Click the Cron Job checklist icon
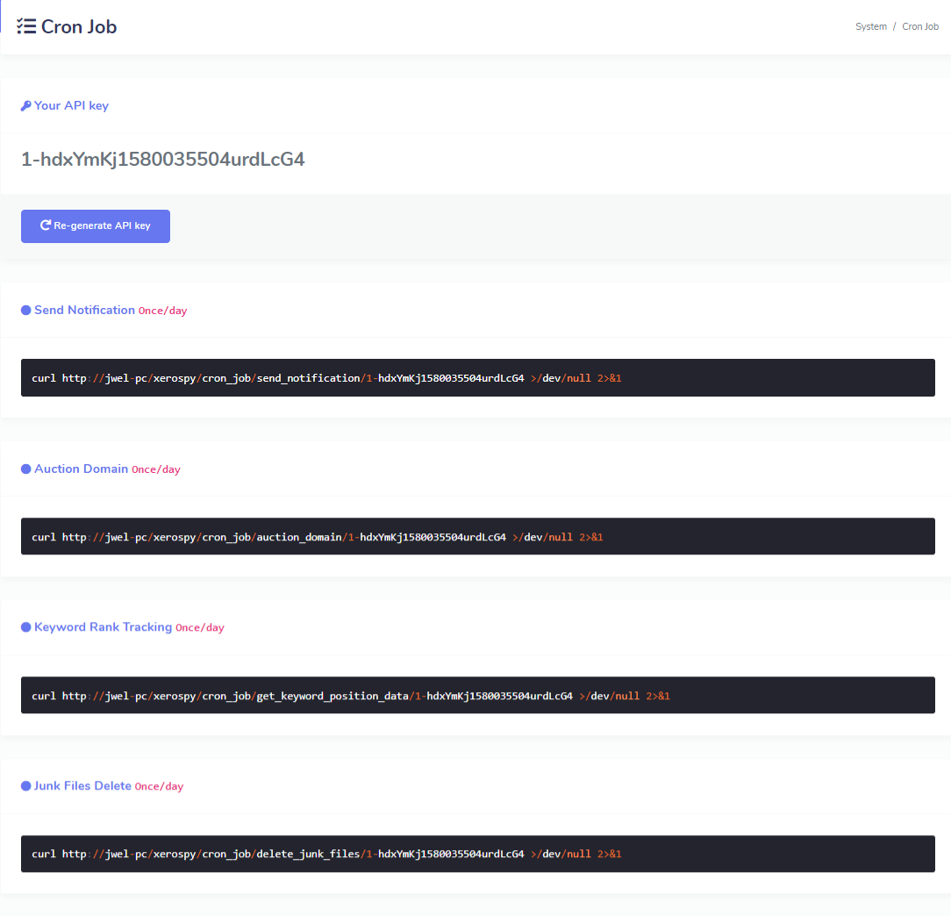 (26, 26)
